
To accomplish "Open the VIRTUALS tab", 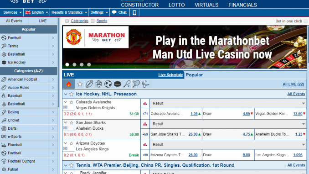I will click(x=206, y=5).
